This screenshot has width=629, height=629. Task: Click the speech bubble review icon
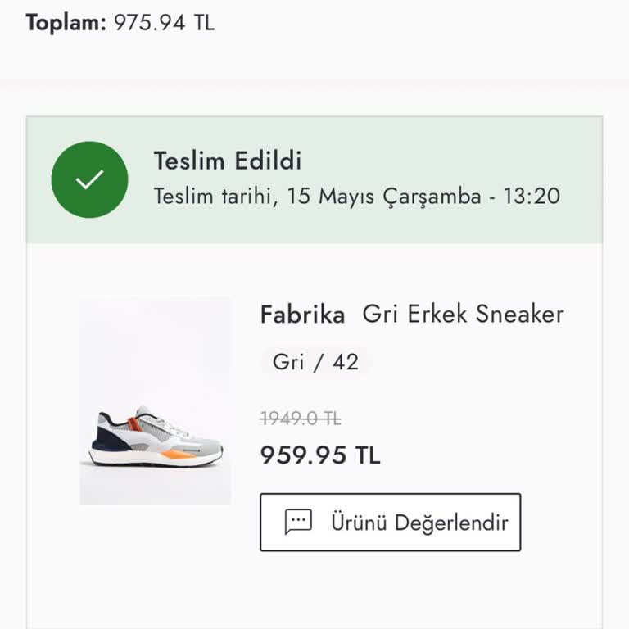(298, 522)
